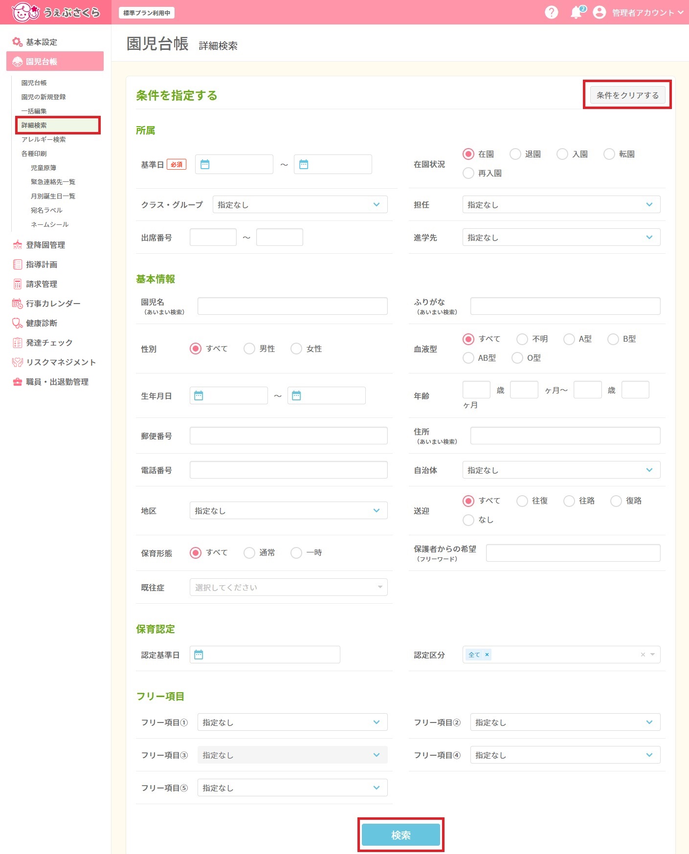Open 児童原簿 print menu item
The height and width of the screenshot is (854, 689).
[x=44, y=168]
